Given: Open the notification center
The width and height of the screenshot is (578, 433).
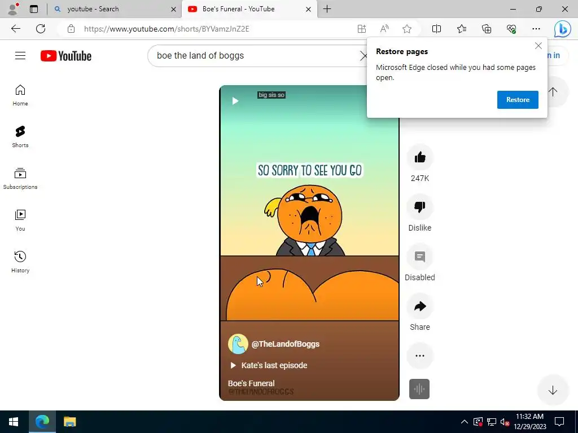Looking at the screenshot, I should click(x=559, y=422).
